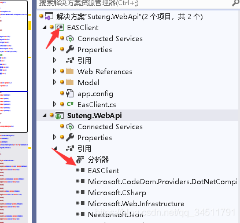
Task: Expand 引用 node under EASClient
Action: 55,60
